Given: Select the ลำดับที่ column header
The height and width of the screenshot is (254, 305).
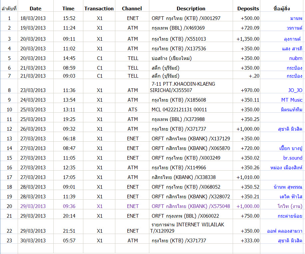Looking at the screenshot, I should pyautogui.click(x=9, y=9).
